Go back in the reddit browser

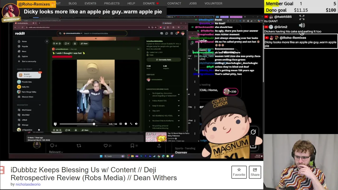[15, 27]
